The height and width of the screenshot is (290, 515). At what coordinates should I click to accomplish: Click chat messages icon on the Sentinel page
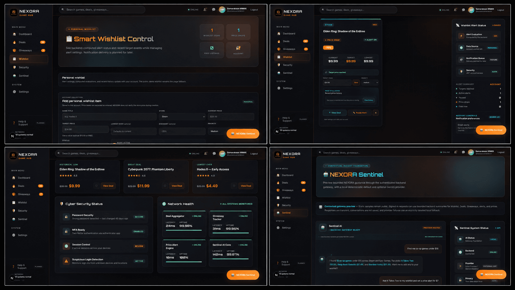463,152
